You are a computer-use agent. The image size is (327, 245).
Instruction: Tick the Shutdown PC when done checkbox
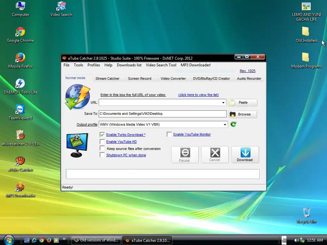coord(102,155)
